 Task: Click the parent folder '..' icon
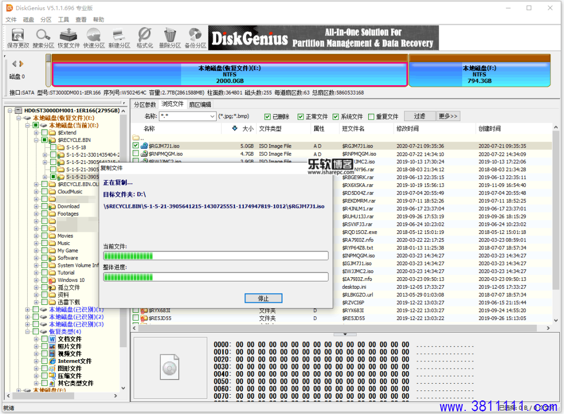coord(136,138)
